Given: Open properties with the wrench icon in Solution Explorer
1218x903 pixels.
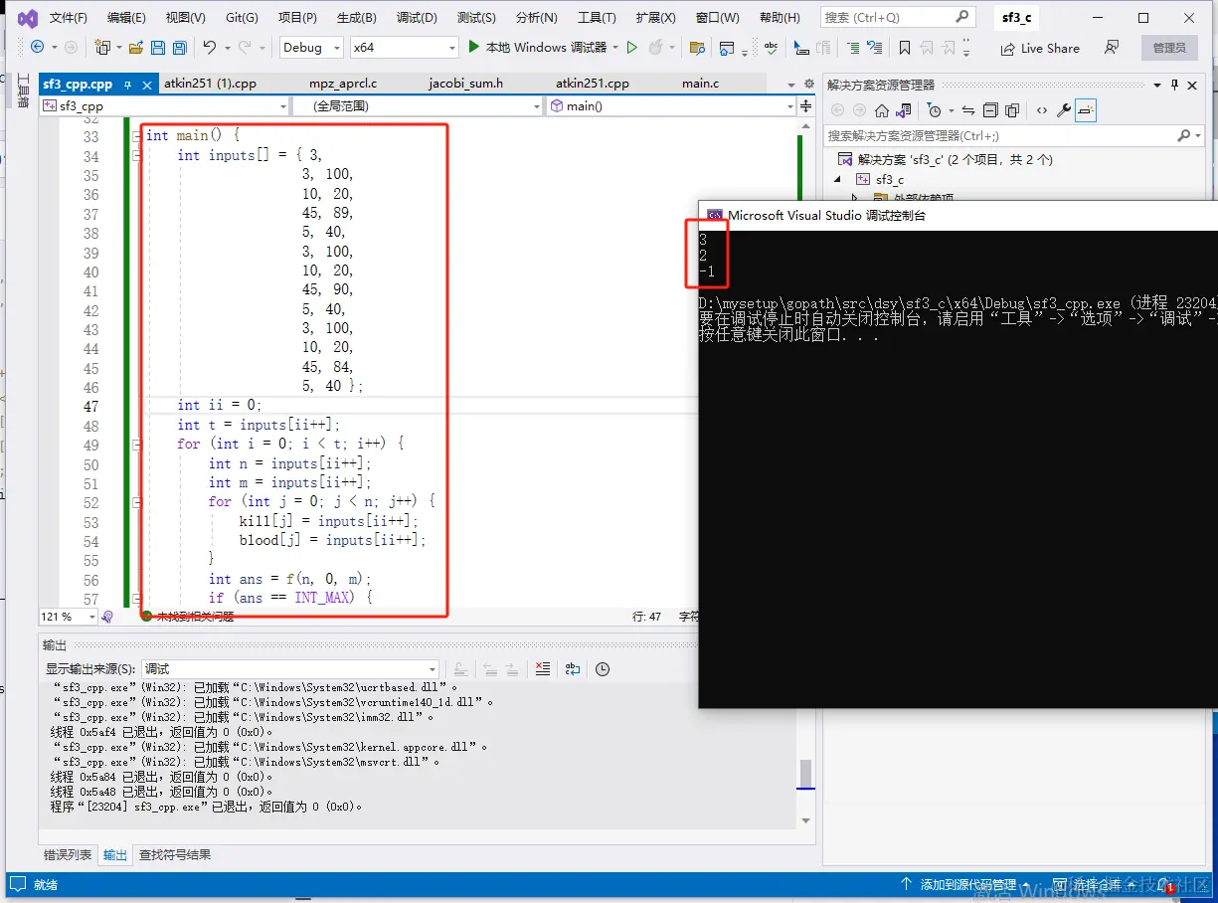Looking at the screenshot, I should (x=1063, y=110).
